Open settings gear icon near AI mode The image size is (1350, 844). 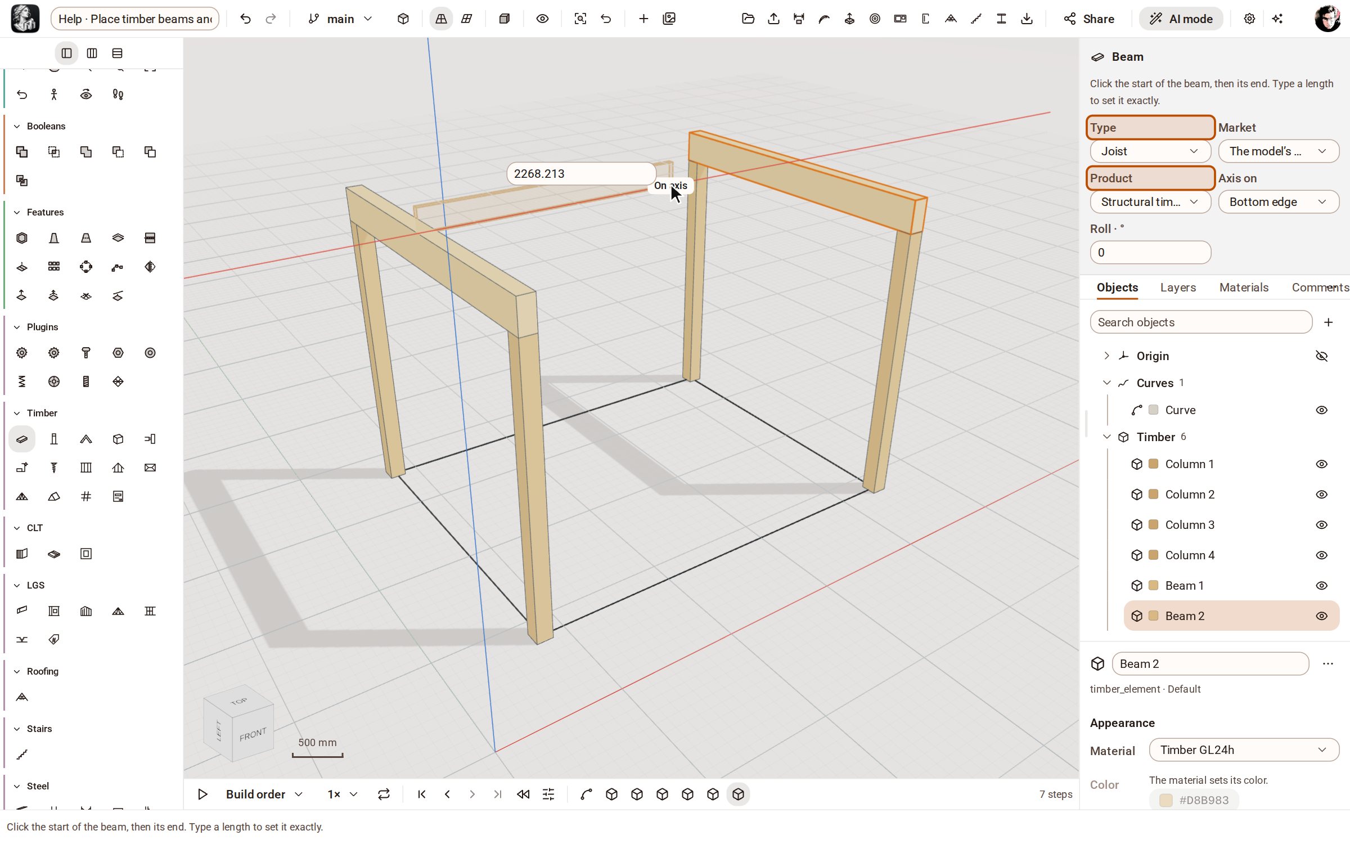(1249, 19)
